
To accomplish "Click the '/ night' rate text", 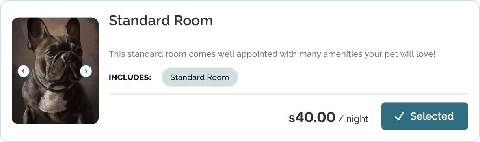I will click(x=353, y=118).
